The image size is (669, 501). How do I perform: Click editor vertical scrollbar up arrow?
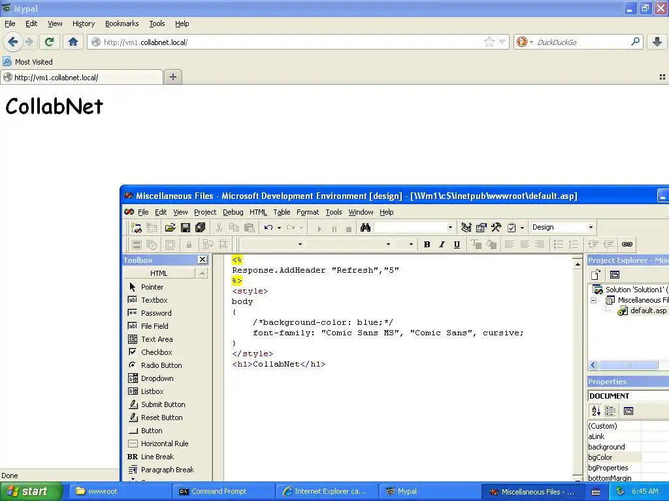click(x=578, y=265)
